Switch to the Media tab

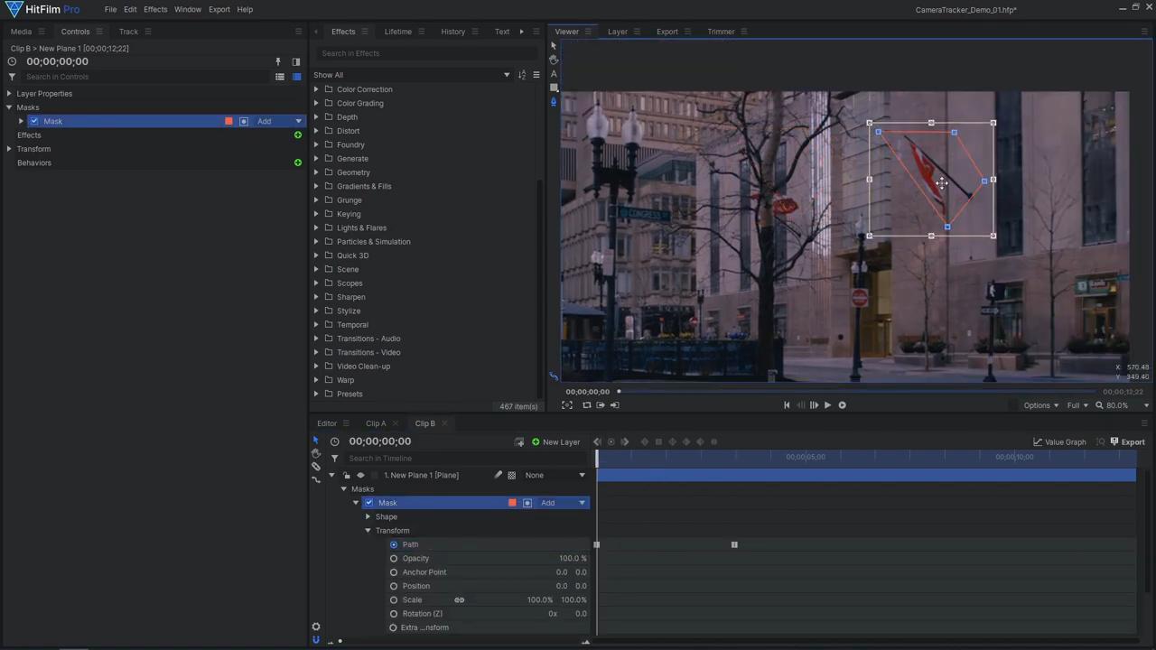pyautogui.click(x=21, y=32)
